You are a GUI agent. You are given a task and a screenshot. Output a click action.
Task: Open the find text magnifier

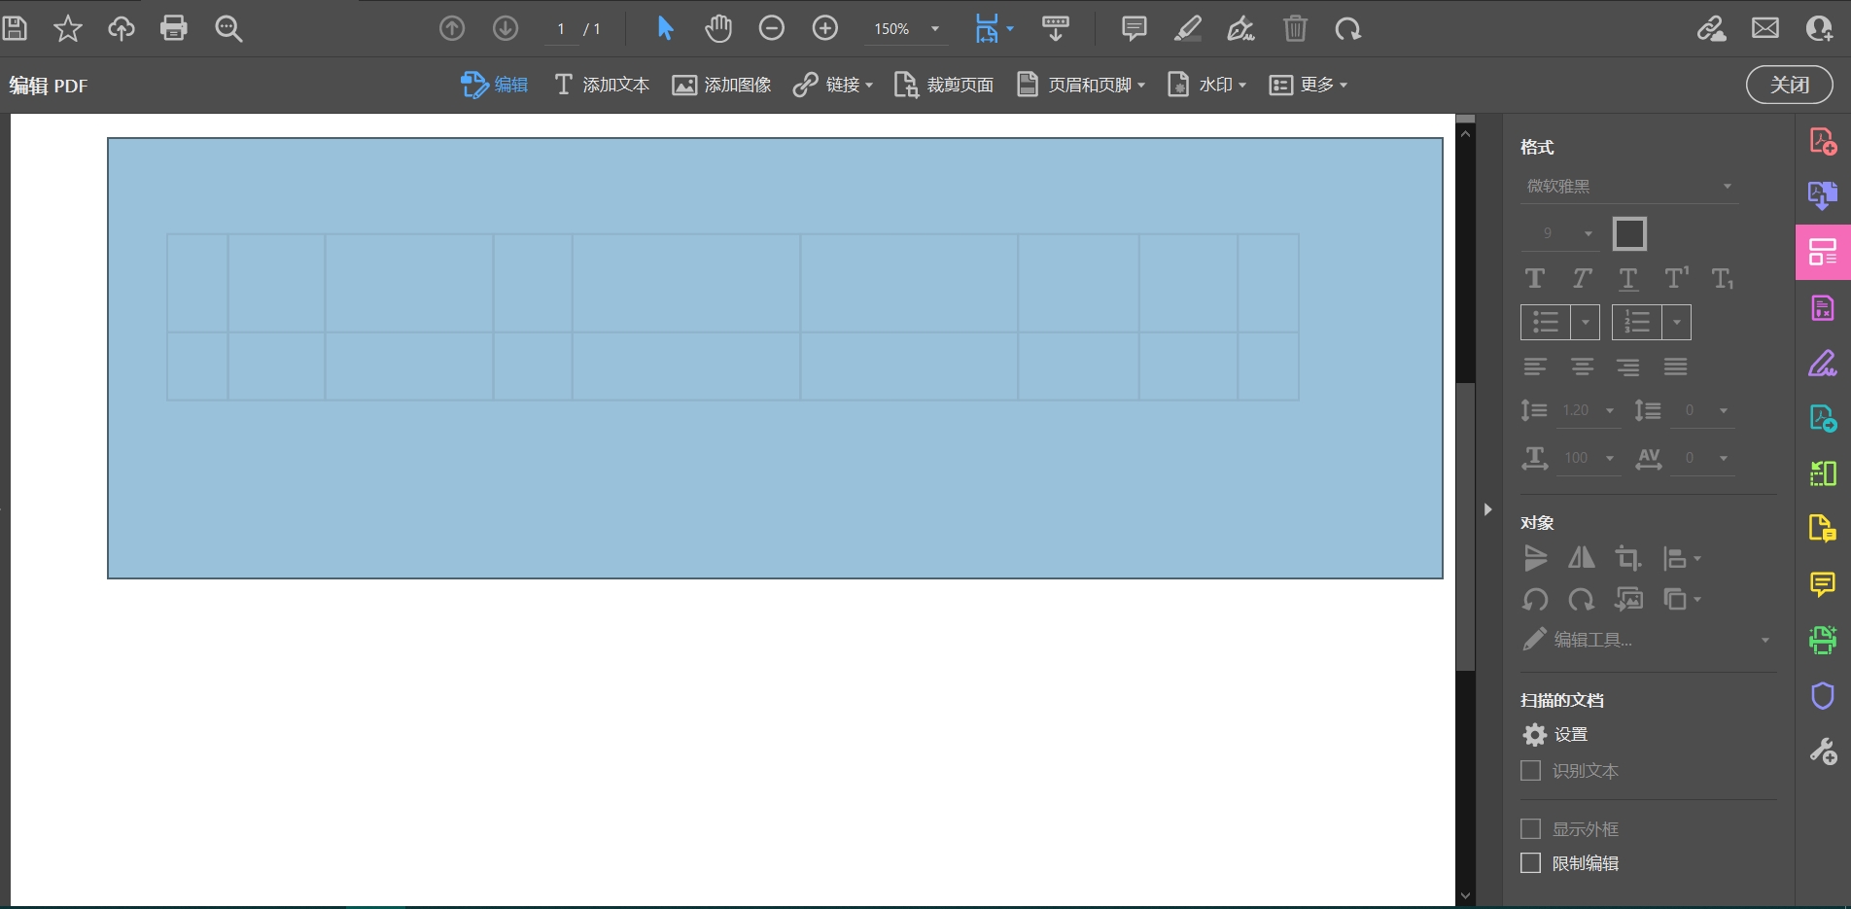(x=228, y=28)
